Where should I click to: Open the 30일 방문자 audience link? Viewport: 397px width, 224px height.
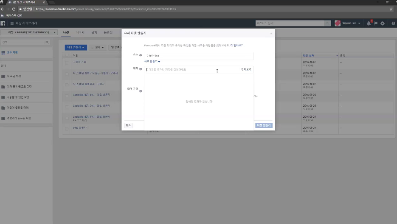80,128
